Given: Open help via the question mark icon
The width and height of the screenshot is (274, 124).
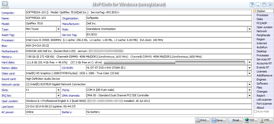Looking at the screenshot, I should click(x=252, y=5).
